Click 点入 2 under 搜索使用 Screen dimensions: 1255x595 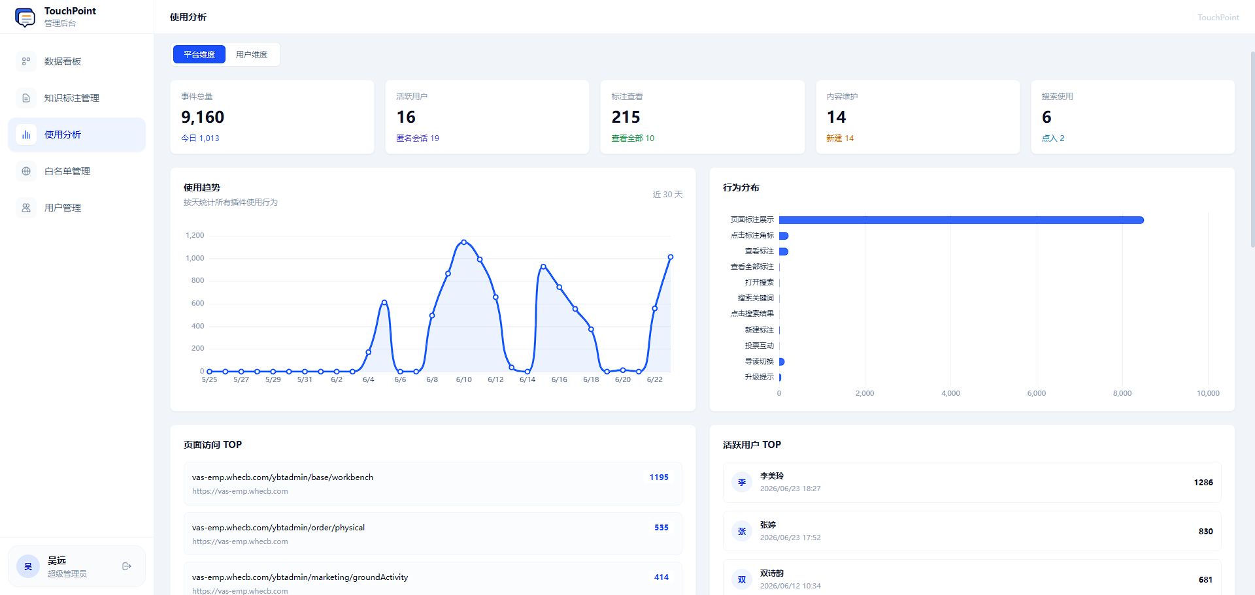(1053, 138)
